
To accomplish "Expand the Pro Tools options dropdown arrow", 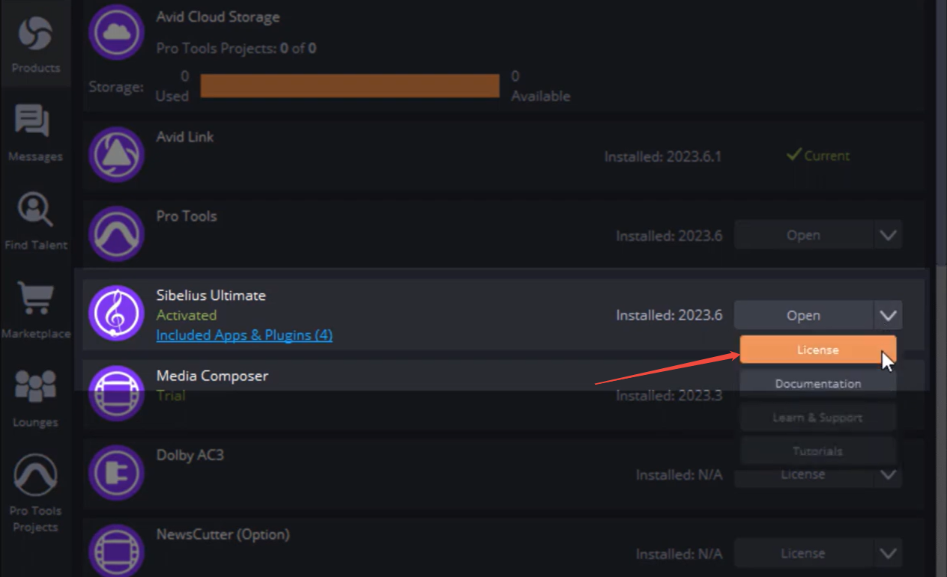I will [x=888, y=235].
